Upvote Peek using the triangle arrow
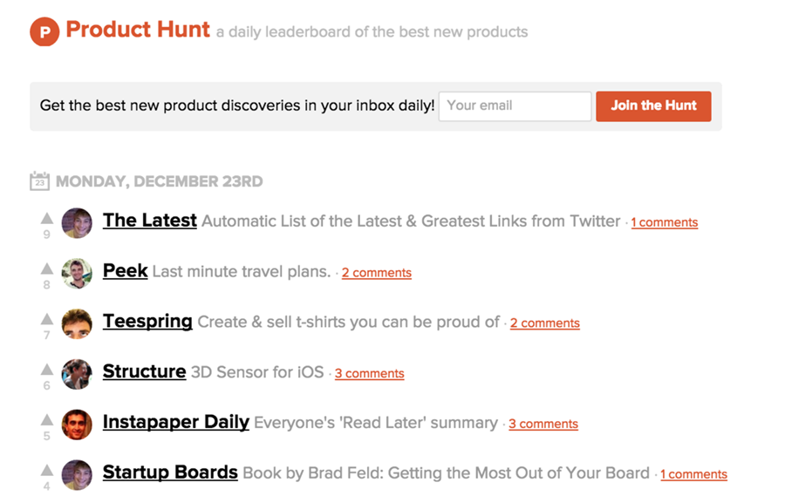The width and height of the screenshot is (785, 503). [47, 268]
